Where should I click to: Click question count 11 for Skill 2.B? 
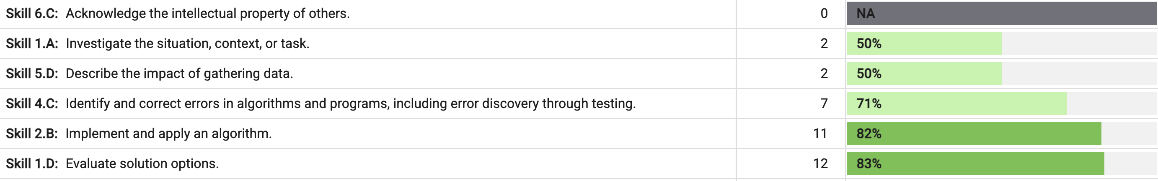pyautogui.click(x=820, y=133)
